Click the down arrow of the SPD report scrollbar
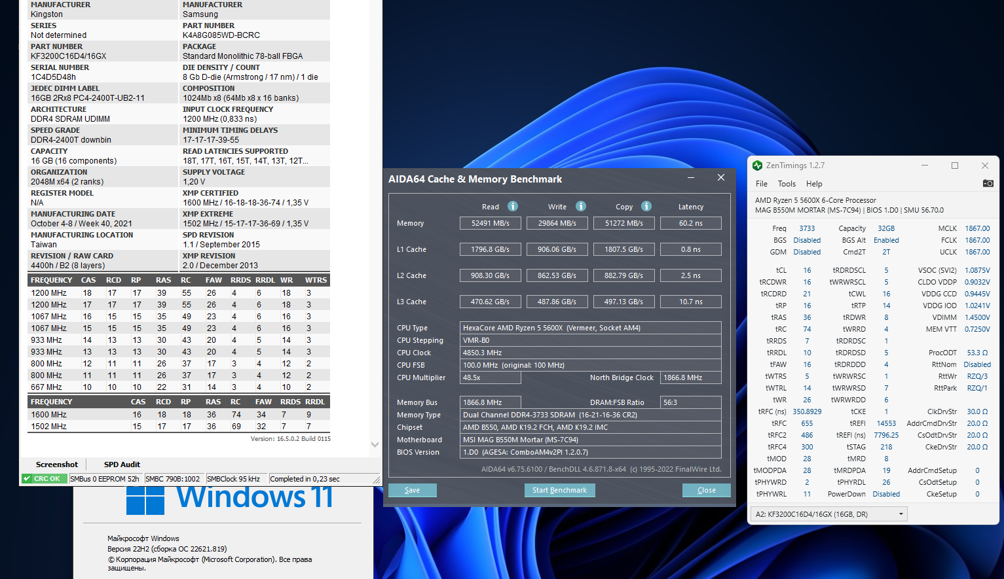The image size is (1004, 579). click(375, 444)
